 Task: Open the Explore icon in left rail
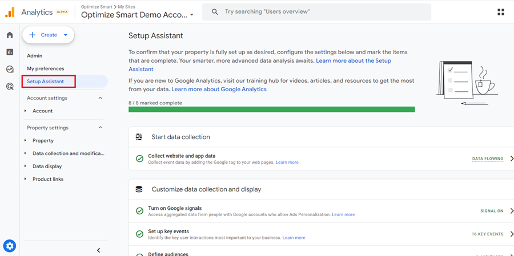10,69
